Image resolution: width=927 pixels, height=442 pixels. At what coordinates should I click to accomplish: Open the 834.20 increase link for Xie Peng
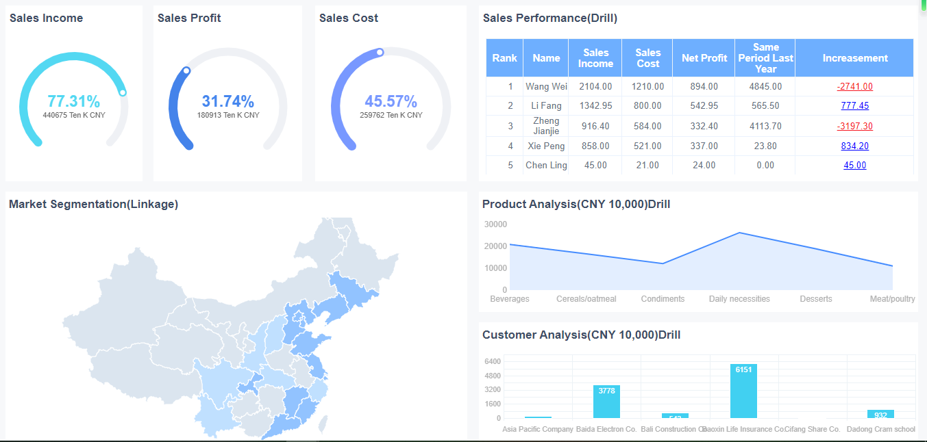pyautogui.click(x=854, y=146)
